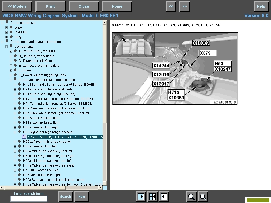Collapse the Components node
Viewport: 271px width, 203px height.
pos(6,47)
